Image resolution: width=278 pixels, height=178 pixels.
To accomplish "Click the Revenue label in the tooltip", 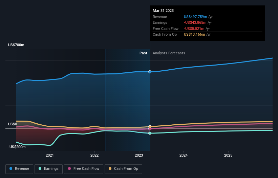I will point(160,17).
